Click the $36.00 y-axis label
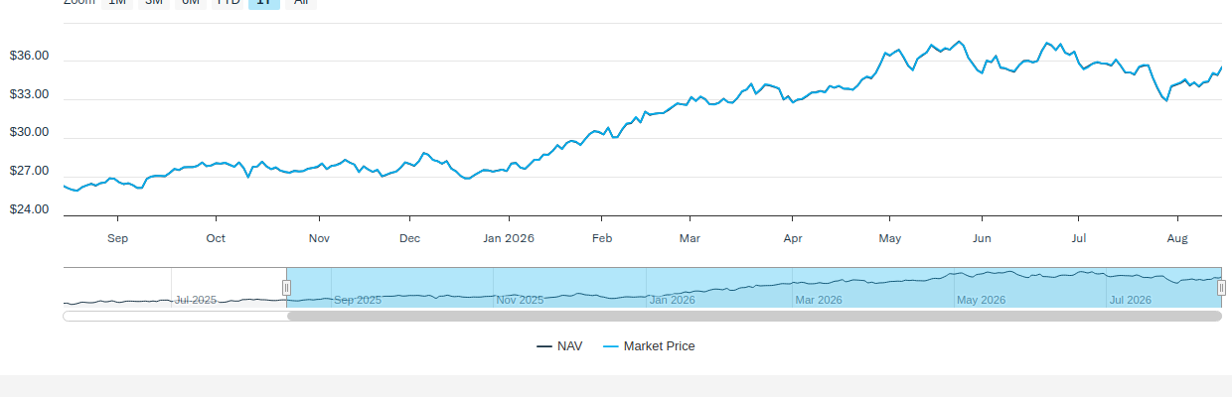The width and height of the screenshot is (1232, 397). coord(29,57)
